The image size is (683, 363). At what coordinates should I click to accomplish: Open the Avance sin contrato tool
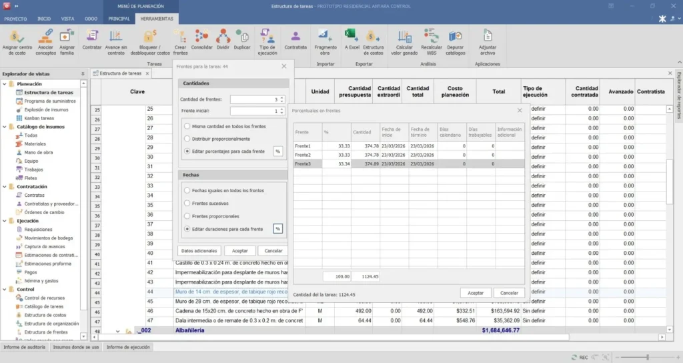pyautogui.click(x=116, y=37)
